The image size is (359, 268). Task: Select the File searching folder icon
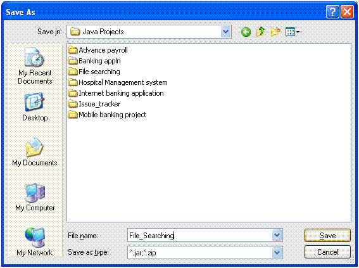point(73,72)
